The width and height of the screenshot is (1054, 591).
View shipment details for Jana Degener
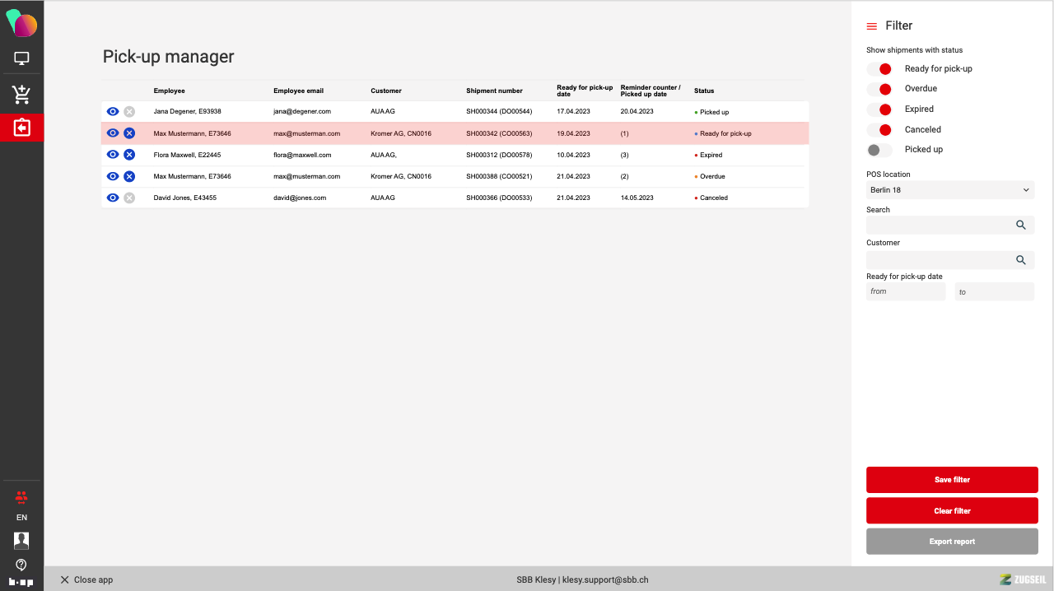tap(113, 112)
